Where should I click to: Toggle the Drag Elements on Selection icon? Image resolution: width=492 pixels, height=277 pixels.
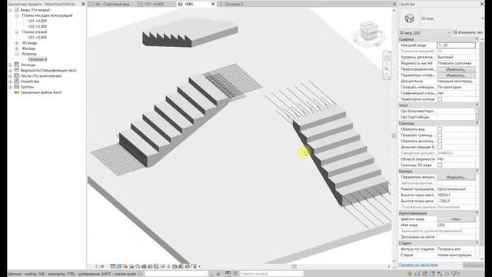click(x=440, y=274)
